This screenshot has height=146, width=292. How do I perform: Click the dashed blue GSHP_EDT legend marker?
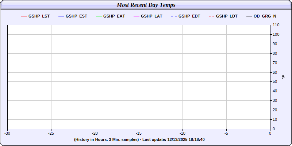[x=173, y=16]
